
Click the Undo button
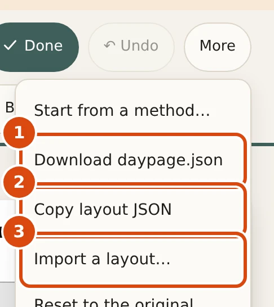pyautogui.click(x=131, y=47)
